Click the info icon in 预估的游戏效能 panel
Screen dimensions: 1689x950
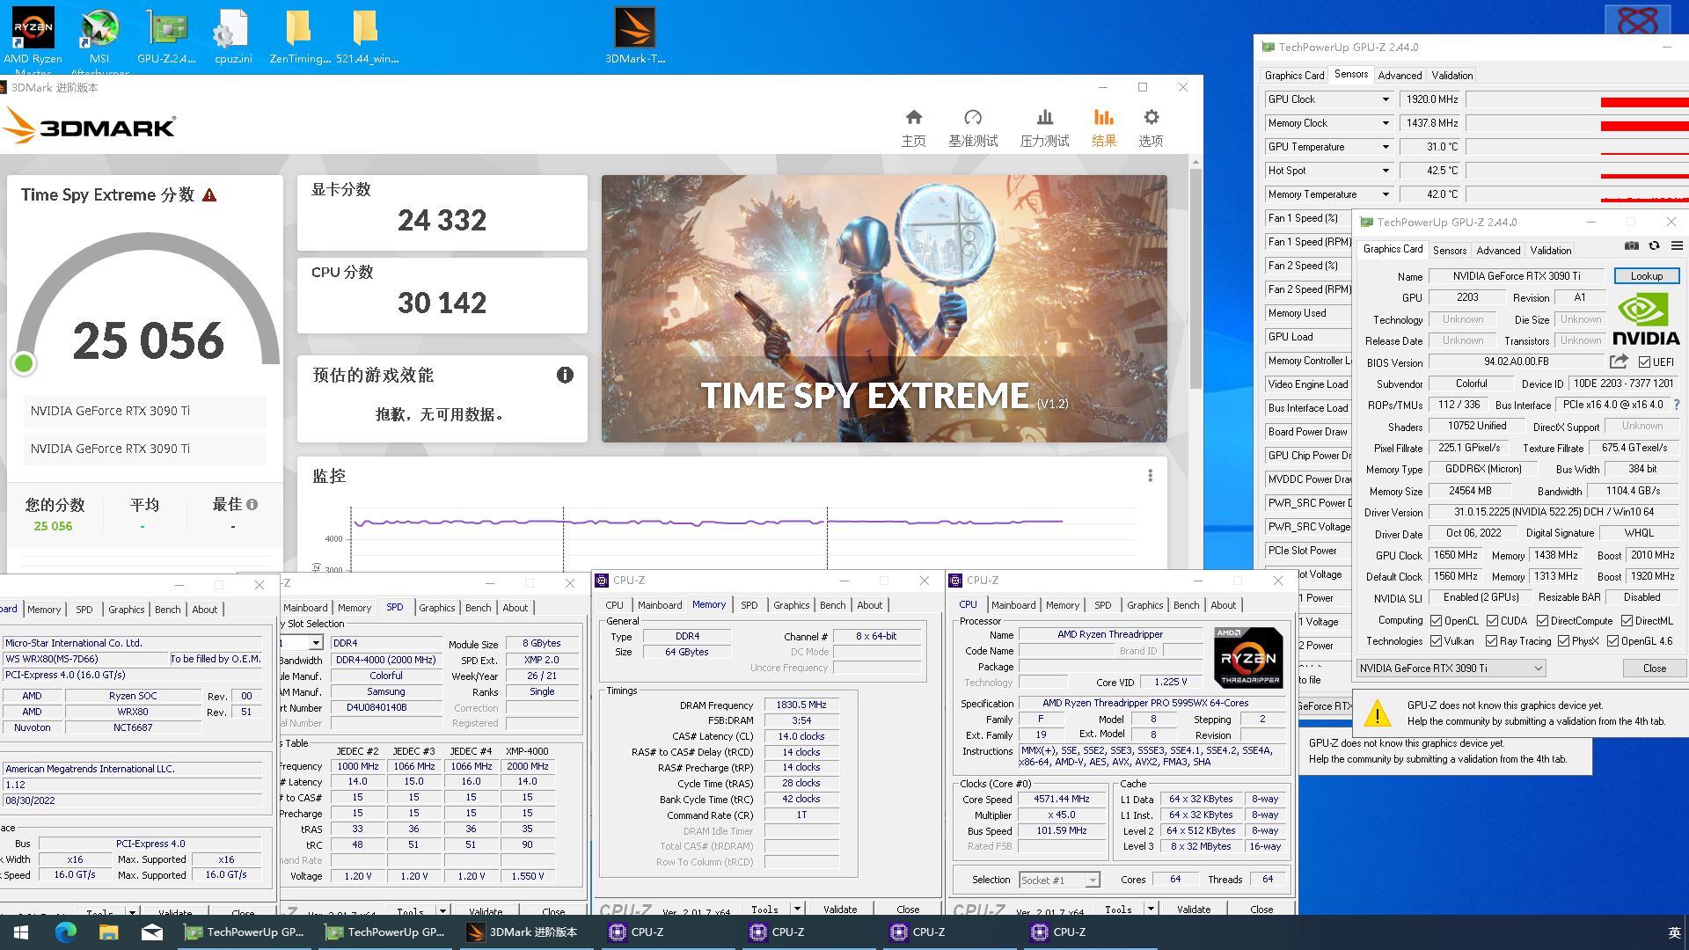565,375
